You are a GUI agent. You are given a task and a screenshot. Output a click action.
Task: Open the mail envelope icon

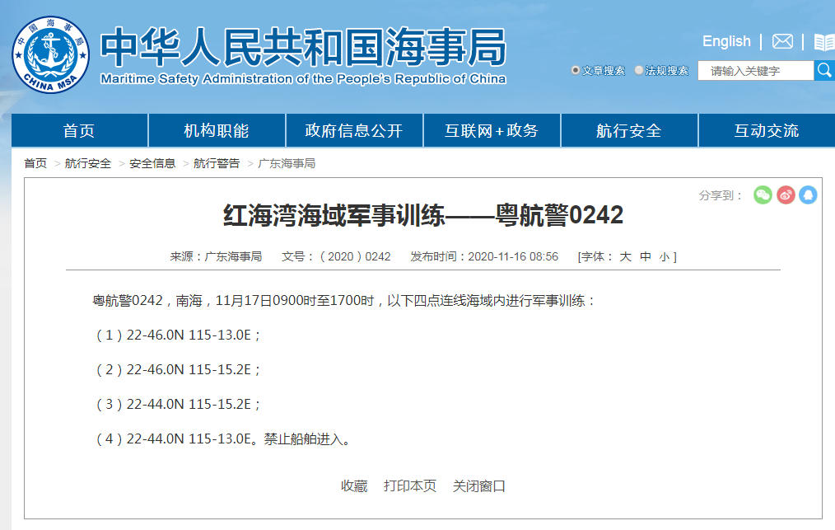782,41
